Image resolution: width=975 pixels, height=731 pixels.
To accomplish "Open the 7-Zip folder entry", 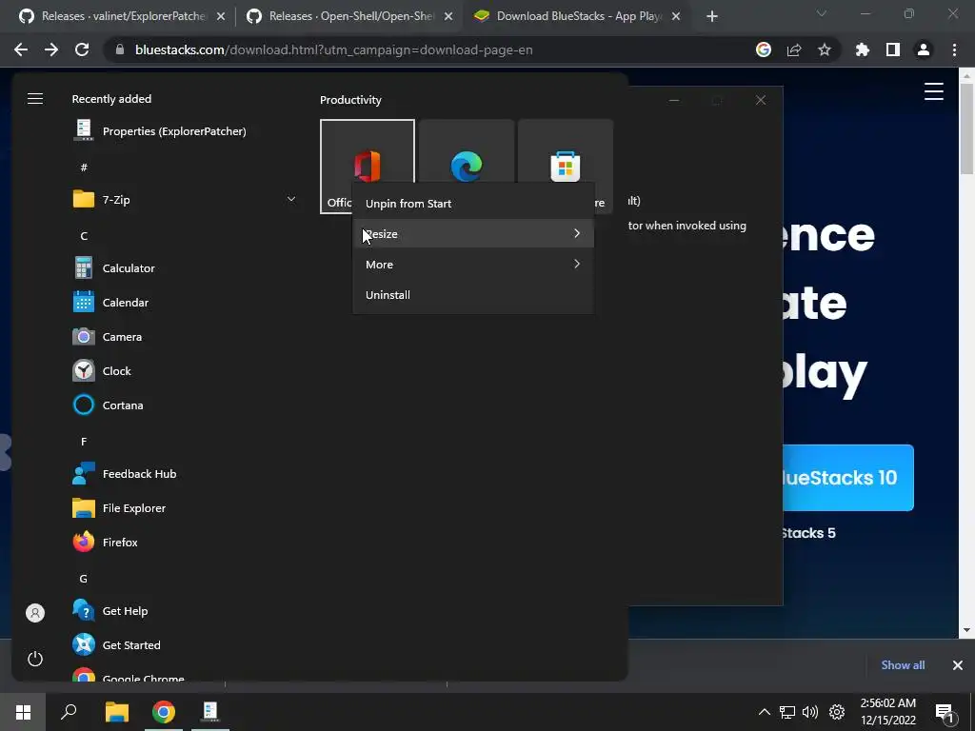I will coord(187,200).
